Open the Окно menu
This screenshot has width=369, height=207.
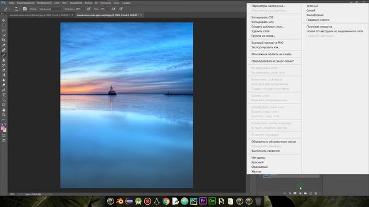point(116,3)
